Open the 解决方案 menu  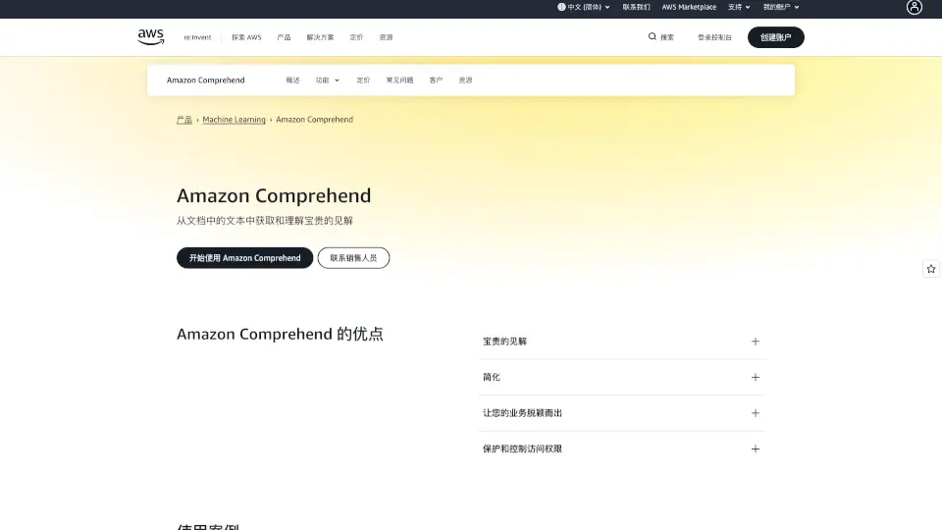tap(320, 37)
